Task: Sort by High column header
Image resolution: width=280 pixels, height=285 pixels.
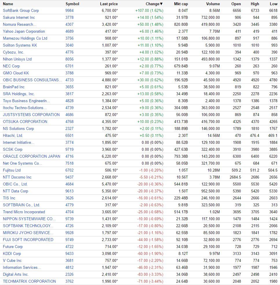Action: pos(255,4)
